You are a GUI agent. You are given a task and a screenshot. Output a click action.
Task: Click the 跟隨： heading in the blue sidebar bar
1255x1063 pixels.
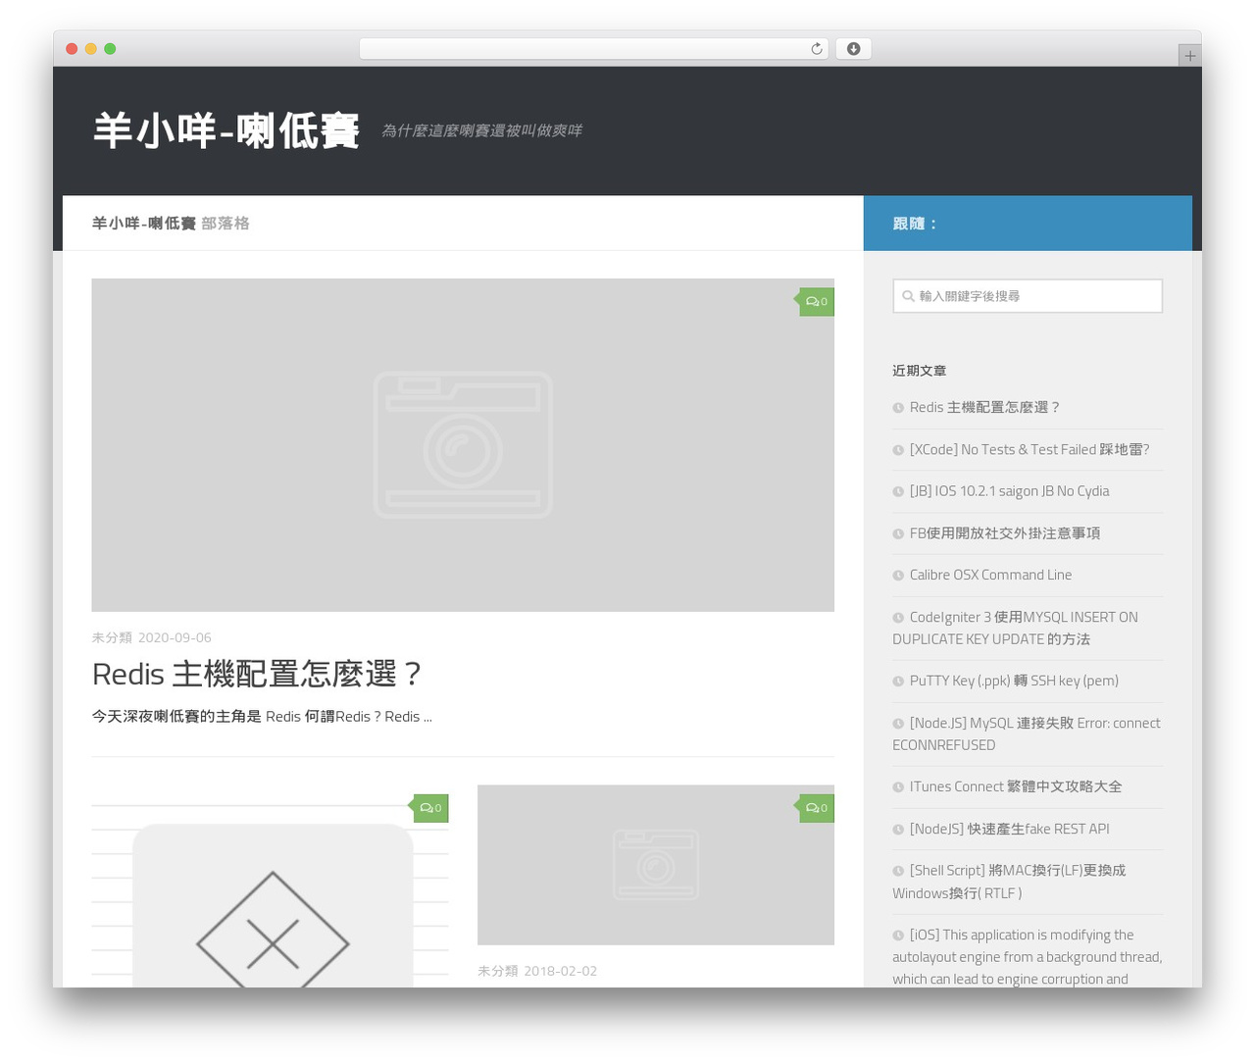pyautogui.click(x=916, y=224)
